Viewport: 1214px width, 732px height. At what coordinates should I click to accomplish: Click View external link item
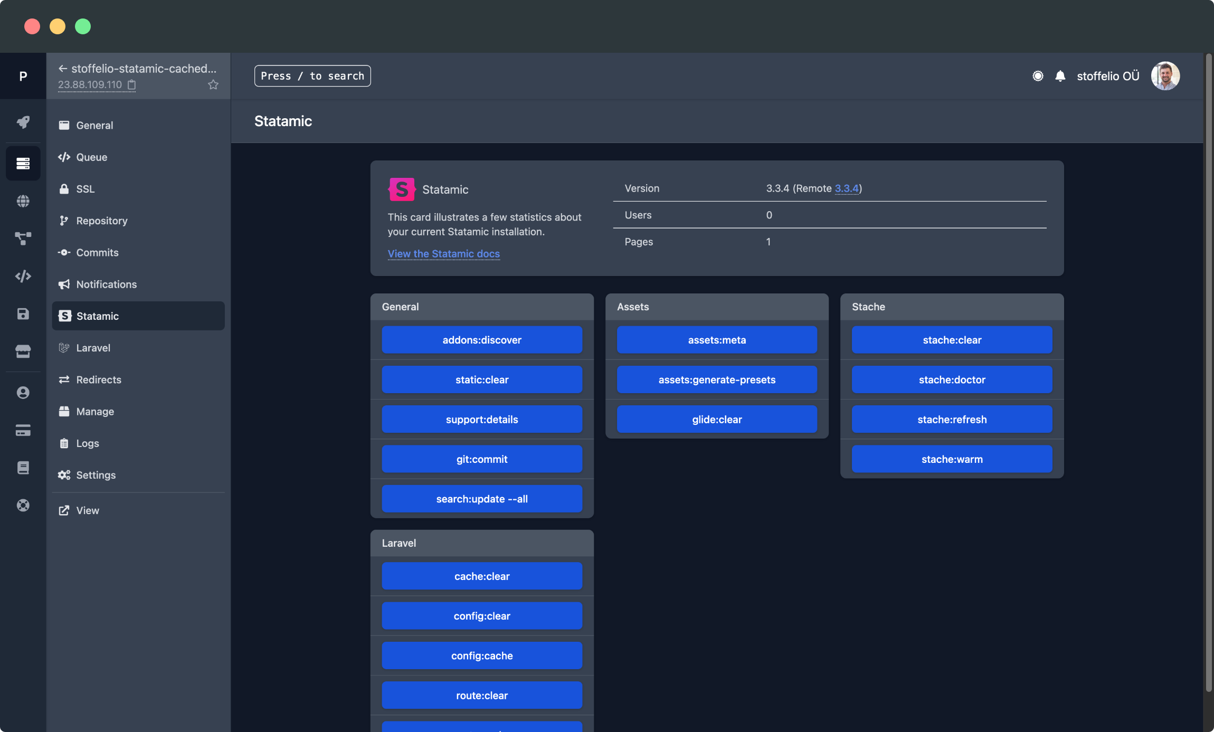(x=138, y=510)
